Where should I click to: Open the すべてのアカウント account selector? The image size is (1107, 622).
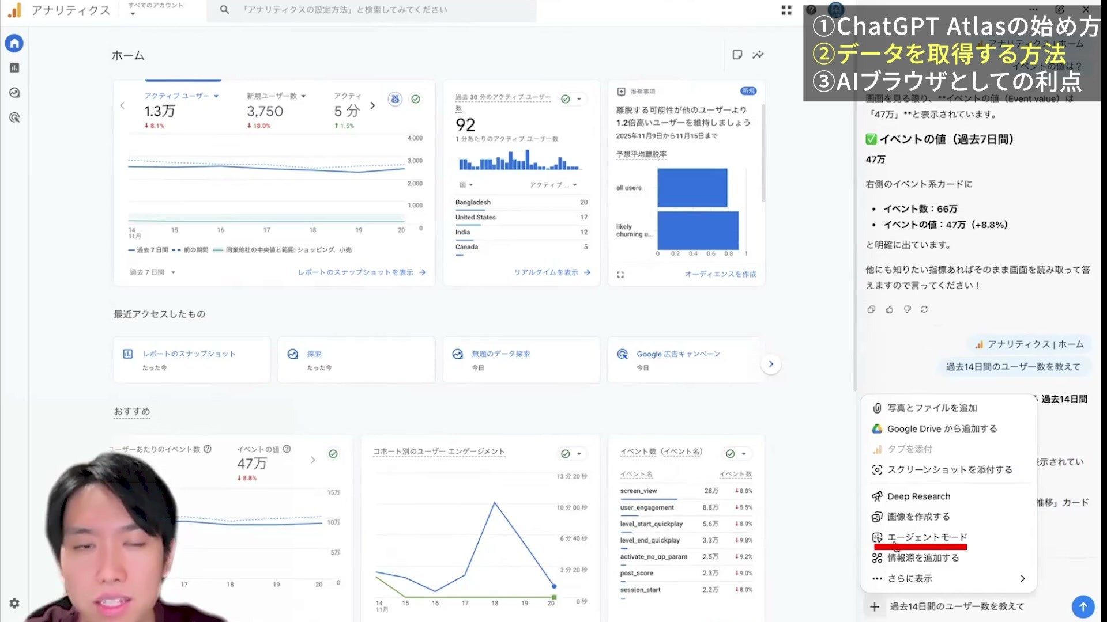point(156,9)
